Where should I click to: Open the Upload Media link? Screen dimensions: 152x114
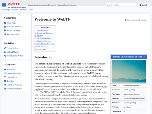pyautogui.click(x=12, y=52)
